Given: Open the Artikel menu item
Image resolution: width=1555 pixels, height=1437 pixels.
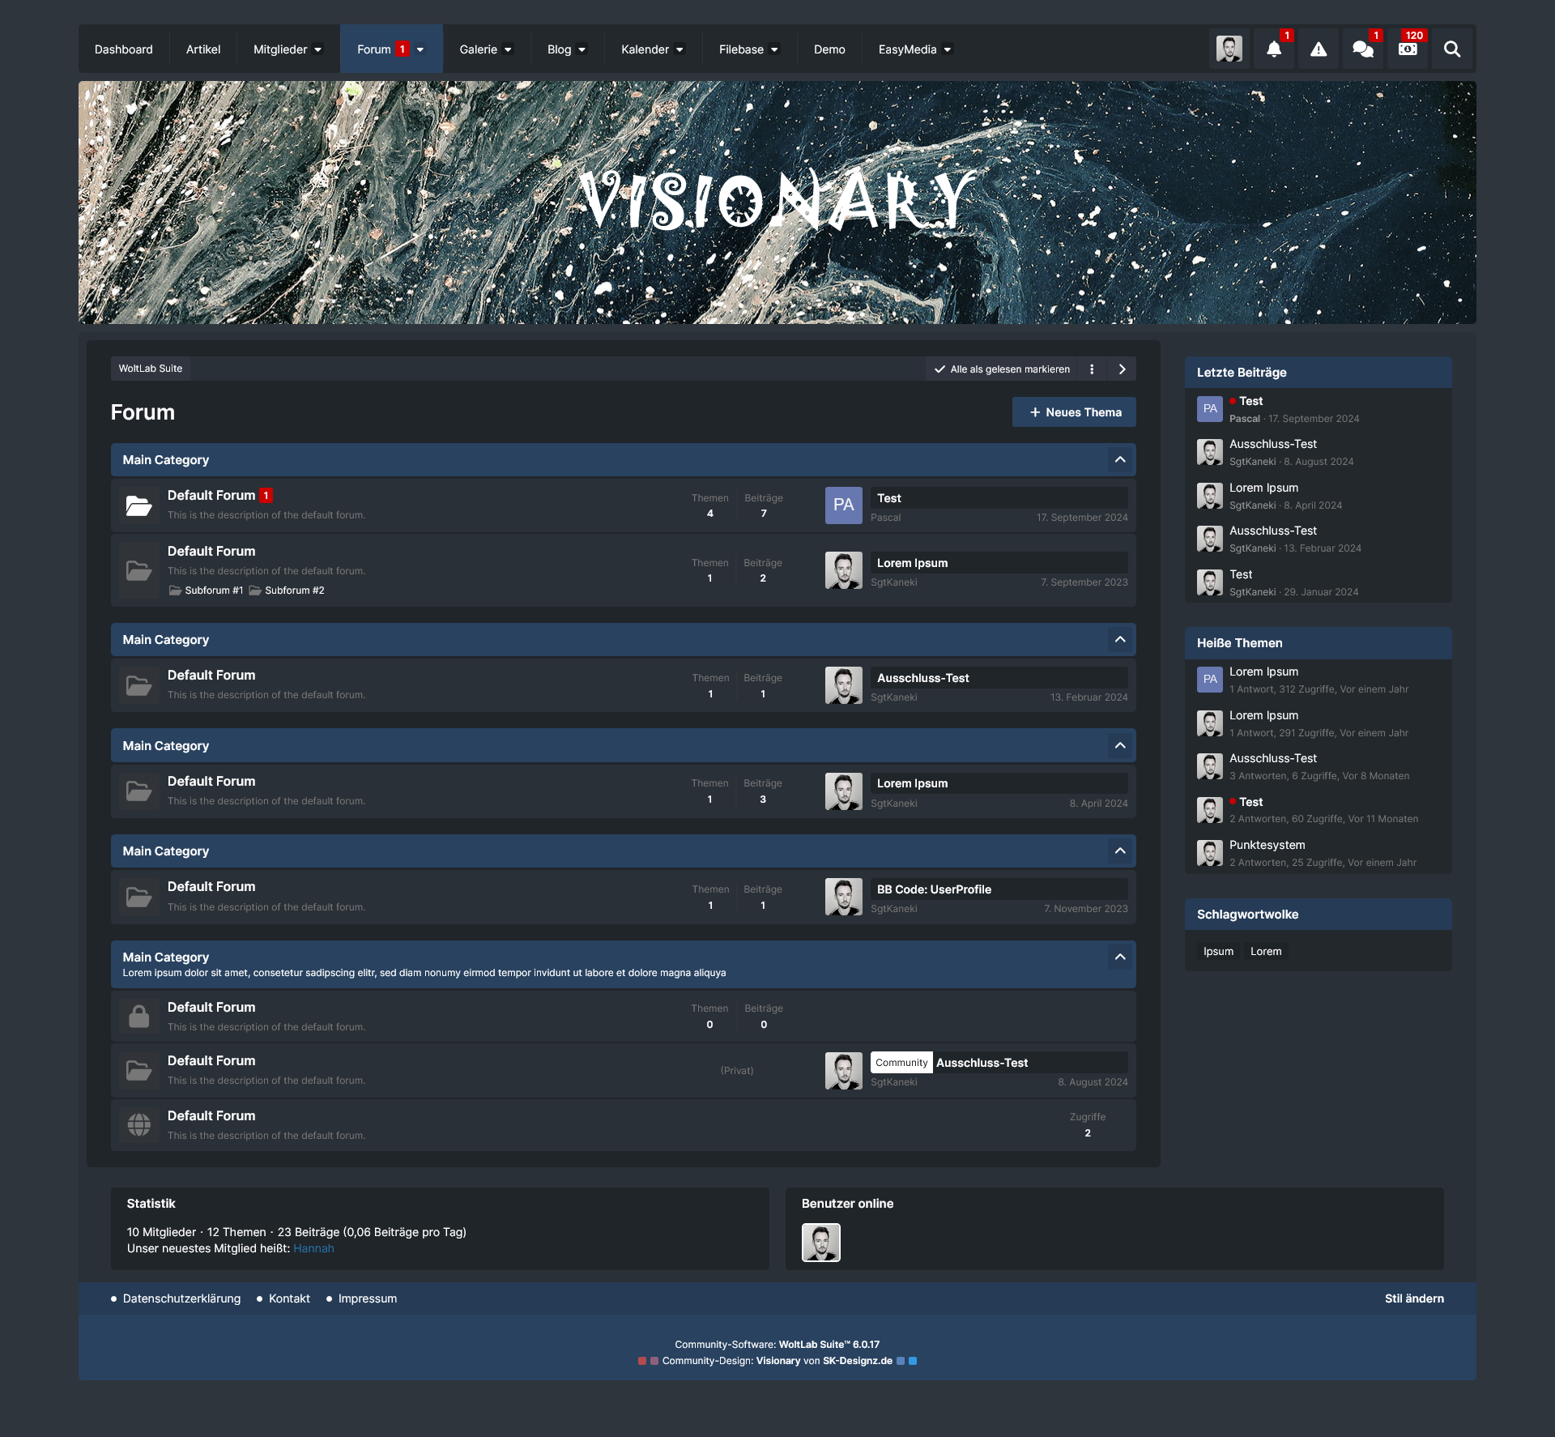Looking at the screenshot, I should click(203, 49).
